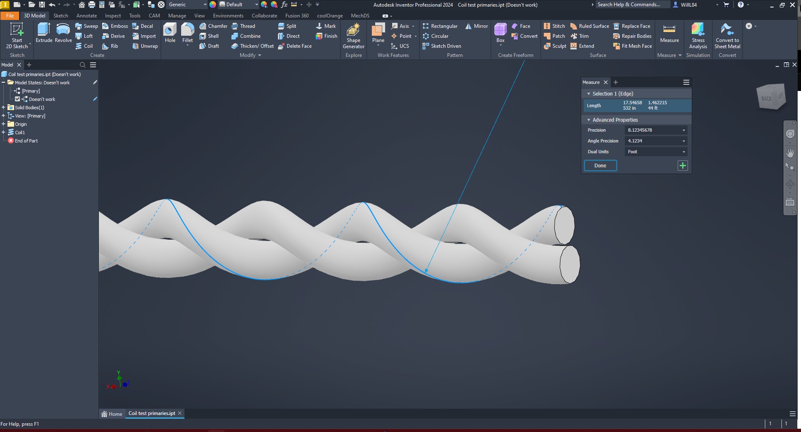Click Convert to Sheet Metal
The width and height of the screenshot is (801, 432).
coord(727,35)
